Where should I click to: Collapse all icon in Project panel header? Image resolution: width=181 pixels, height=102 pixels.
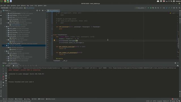click(x=40, y=10)
